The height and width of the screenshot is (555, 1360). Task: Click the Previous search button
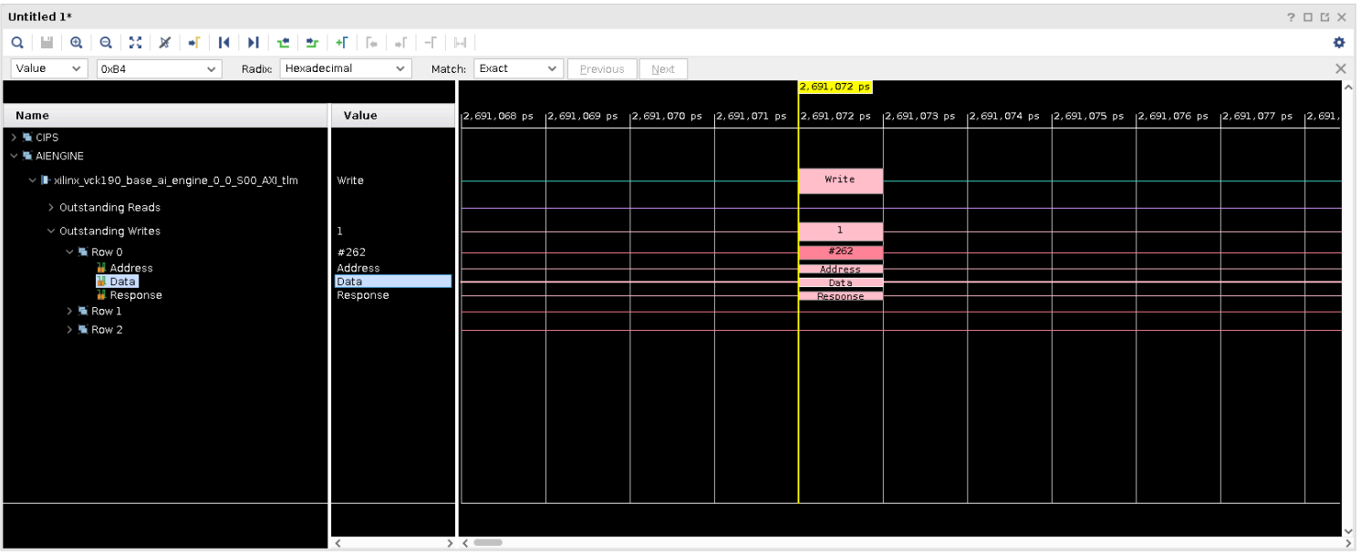[602, 69]
